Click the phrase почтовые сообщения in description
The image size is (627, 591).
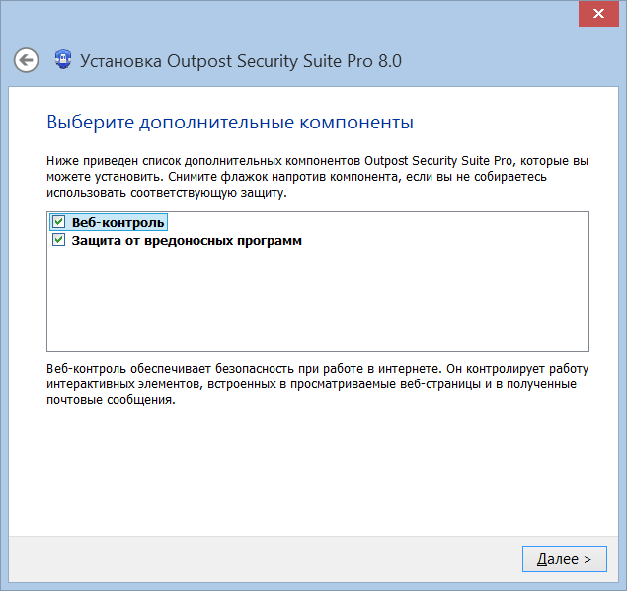tap(111, 401)
